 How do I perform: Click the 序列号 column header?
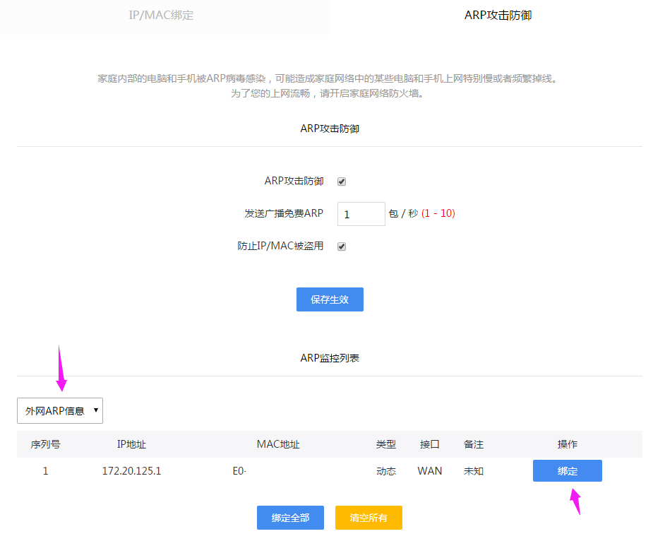click(45, 444)
